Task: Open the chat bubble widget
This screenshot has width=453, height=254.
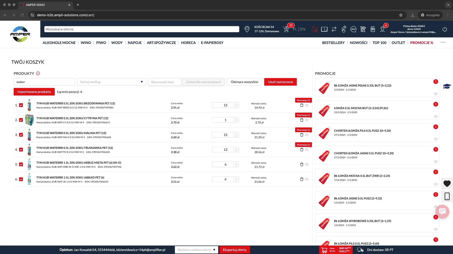Action: pos(442,211)
